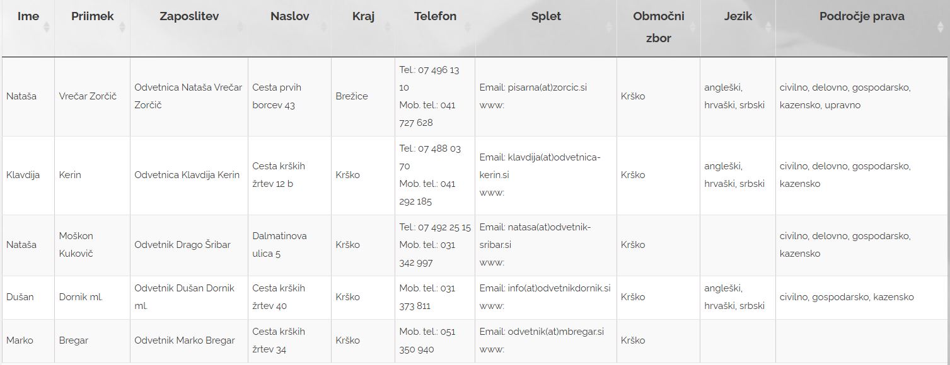
Task: Click the Vrečar Zorčič surname cell
Action: tap(88, 96)
